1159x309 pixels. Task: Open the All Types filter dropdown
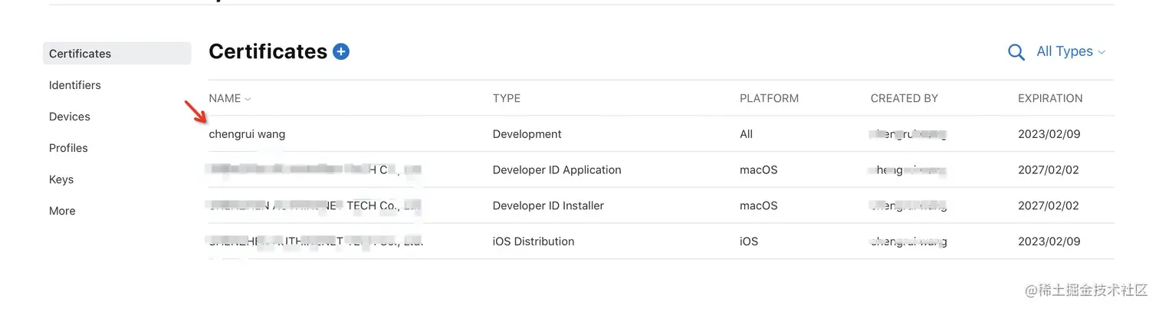coord(1070,51)
